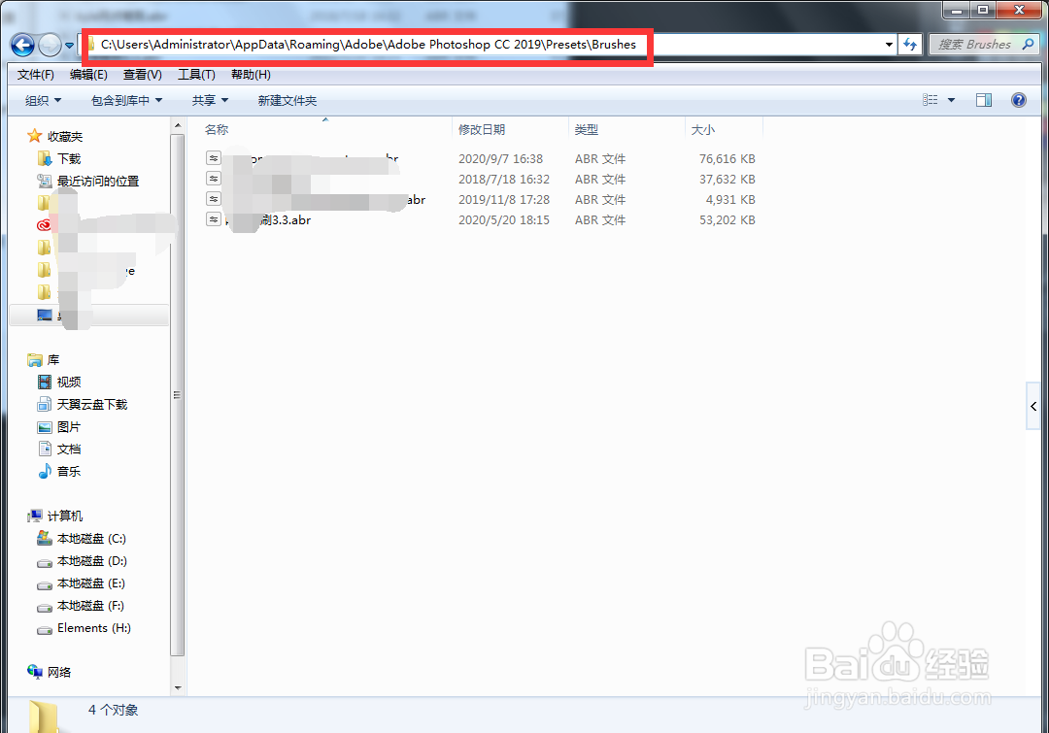The image size is (1049, 733).
Task: Open 本地磁盘 (E:) drive
Action: [x=91, y=583]
